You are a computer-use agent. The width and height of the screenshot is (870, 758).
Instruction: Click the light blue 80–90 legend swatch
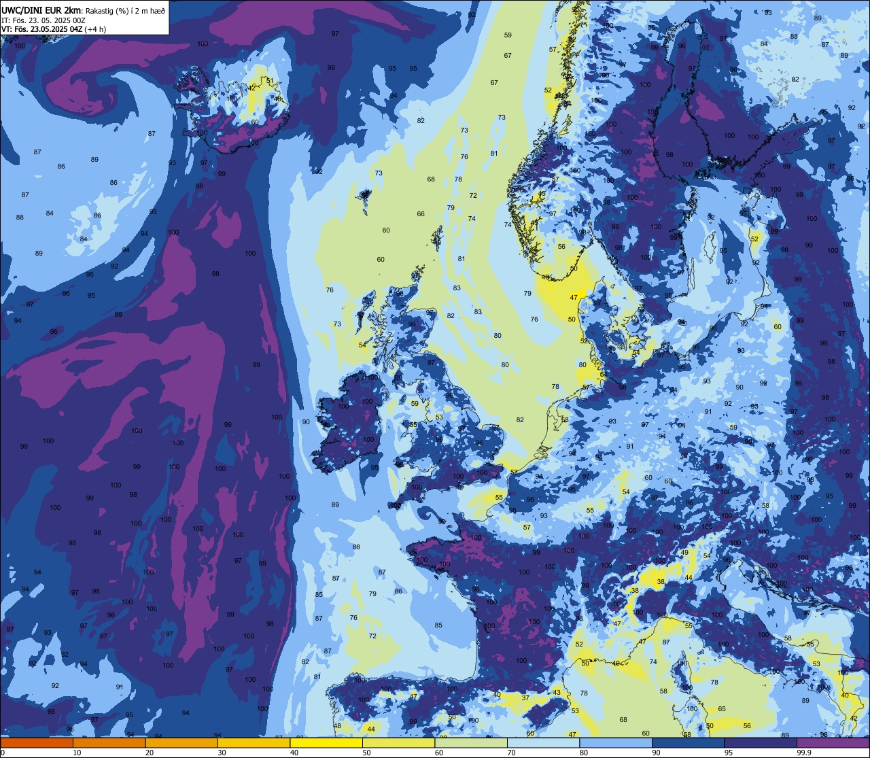click(x=616, y=742)
